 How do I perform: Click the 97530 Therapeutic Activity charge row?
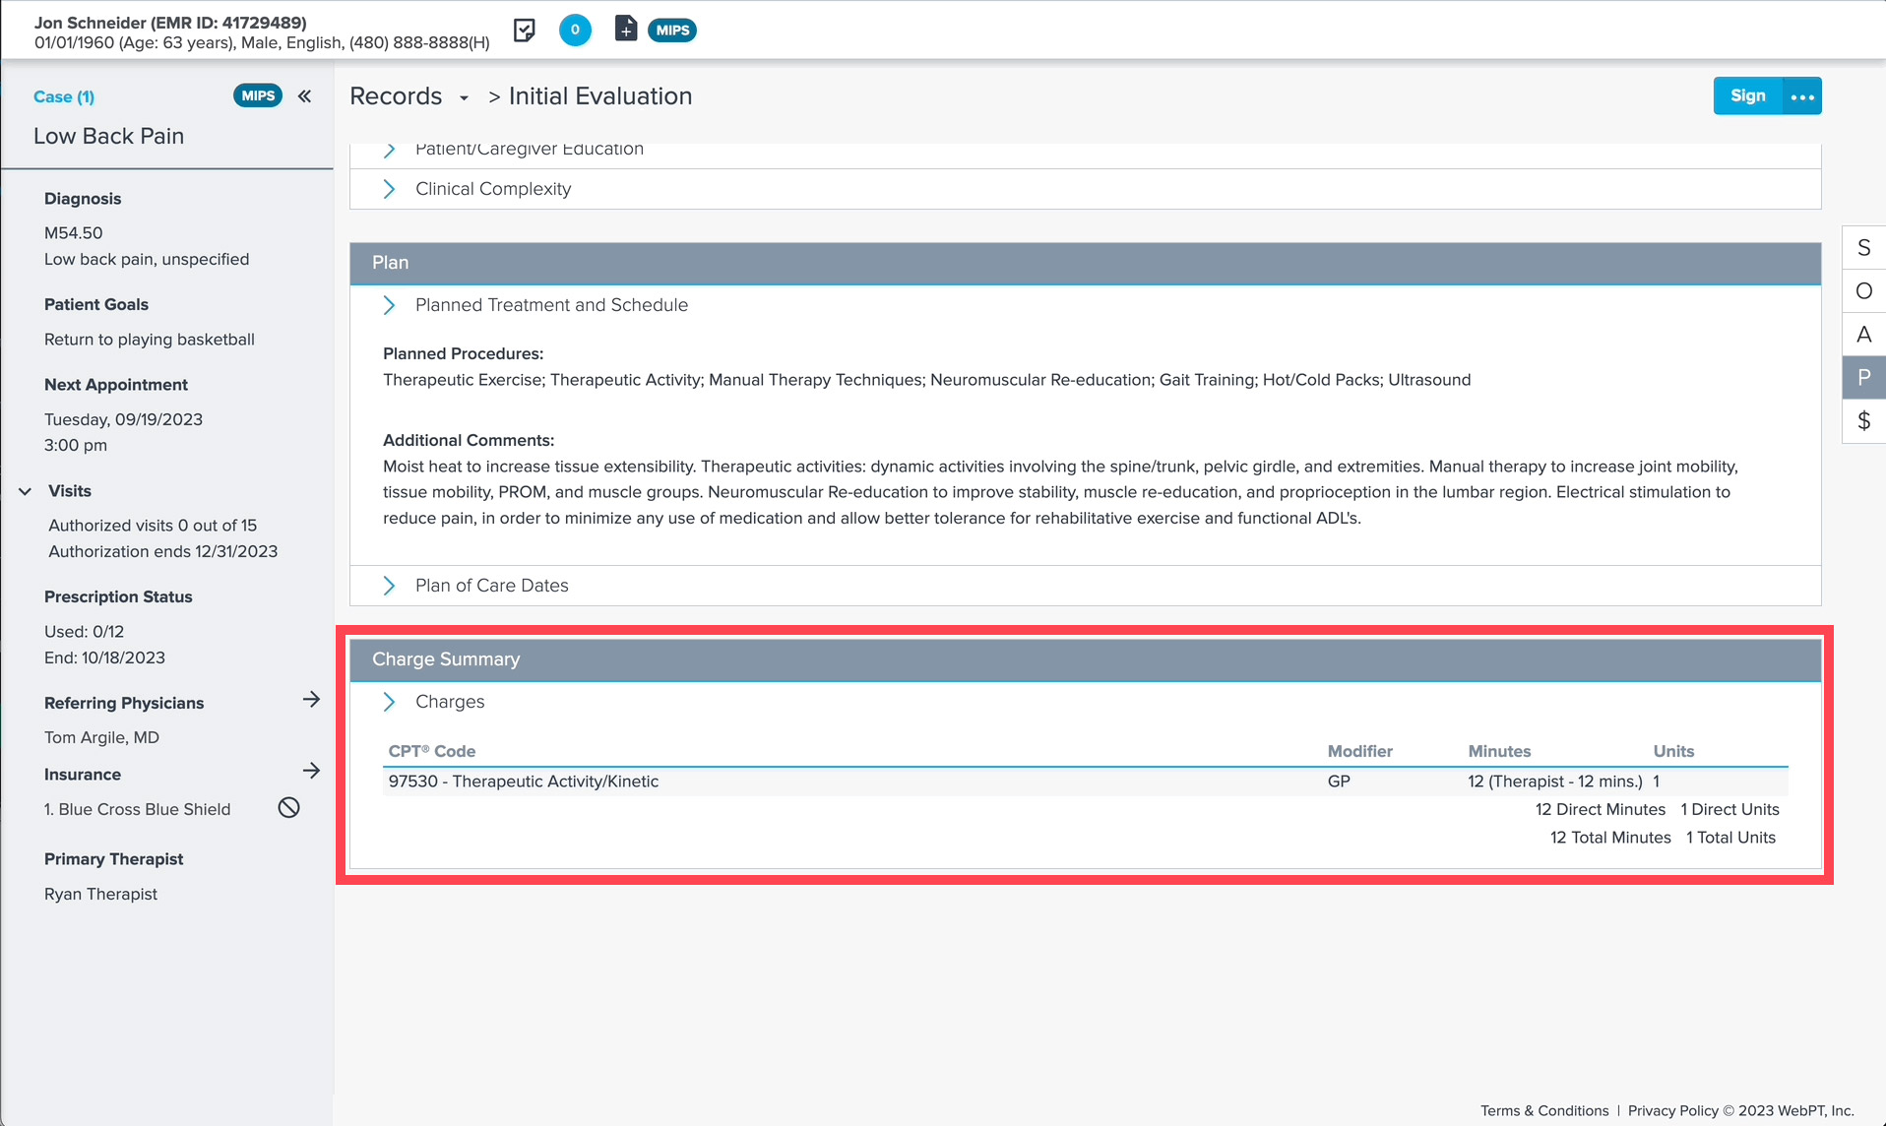(x=787, y=781)
